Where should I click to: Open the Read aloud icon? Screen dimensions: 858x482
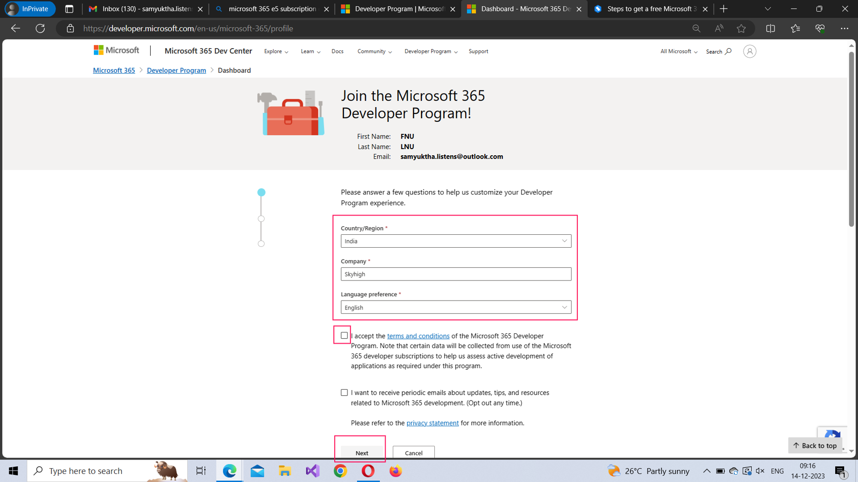[719, 29]
